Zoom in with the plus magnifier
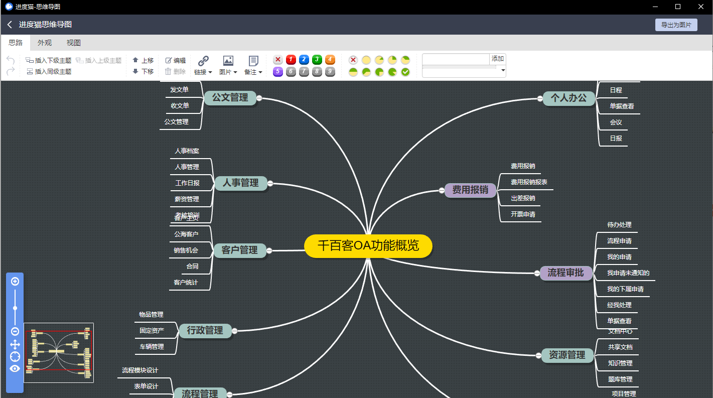This screenshot has width=713, height=398. [15, 281]
